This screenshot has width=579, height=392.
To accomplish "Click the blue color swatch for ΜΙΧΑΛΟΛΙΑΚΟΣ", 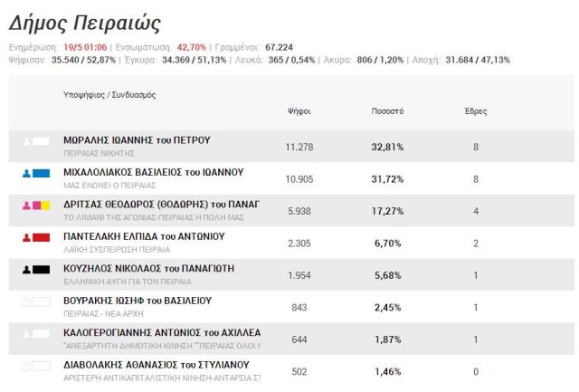I will pyautogui.click(x=42, y=173).
